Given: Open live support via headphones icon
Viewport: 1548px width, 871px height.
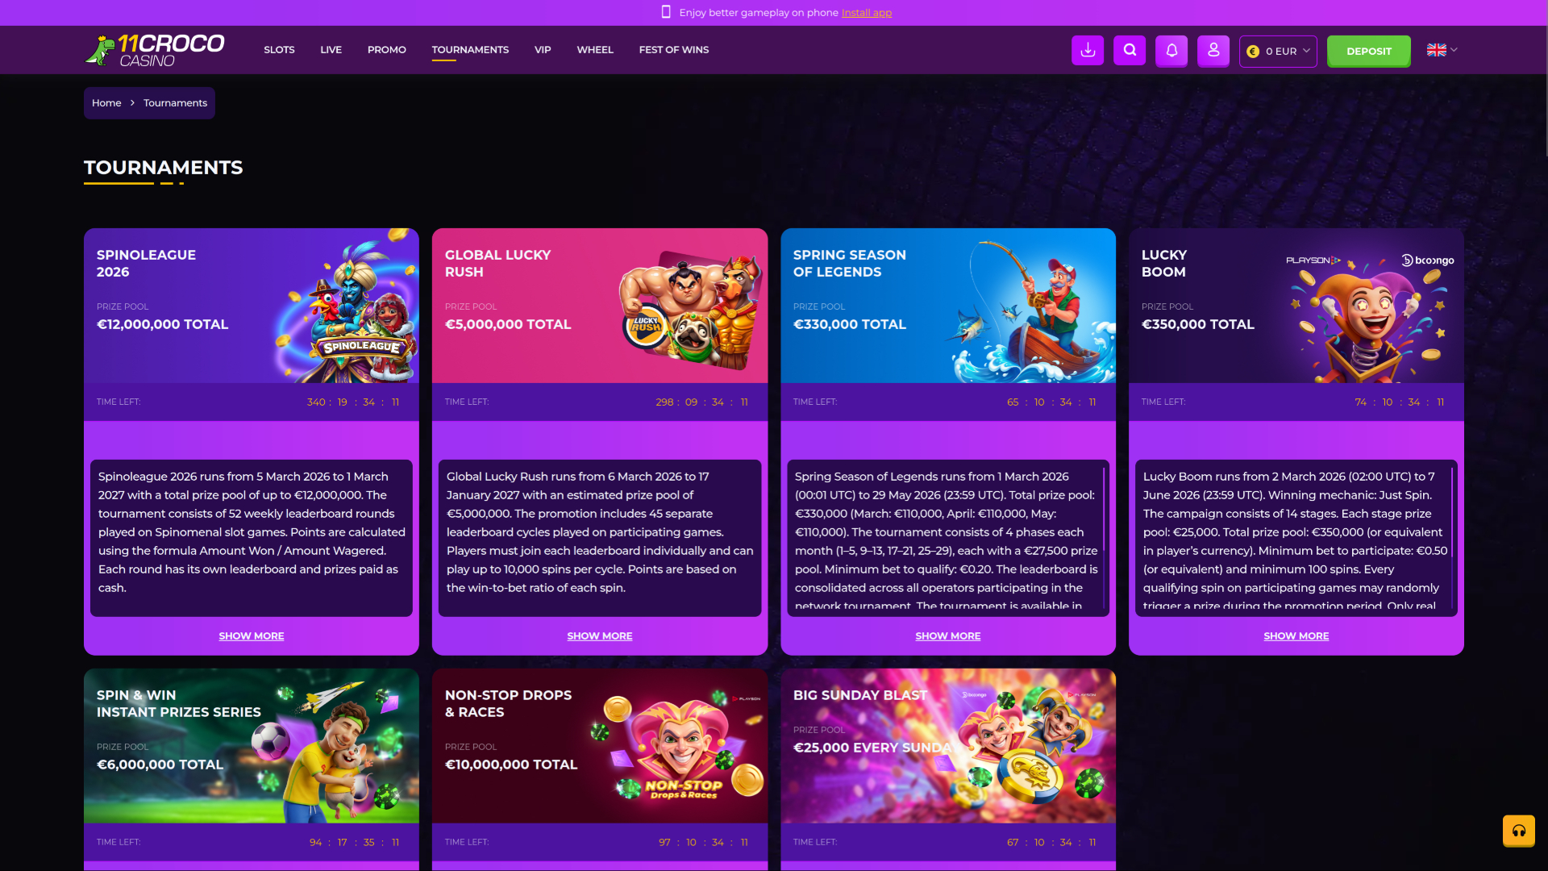Looking at the screenshot, I should (1519, 830).
